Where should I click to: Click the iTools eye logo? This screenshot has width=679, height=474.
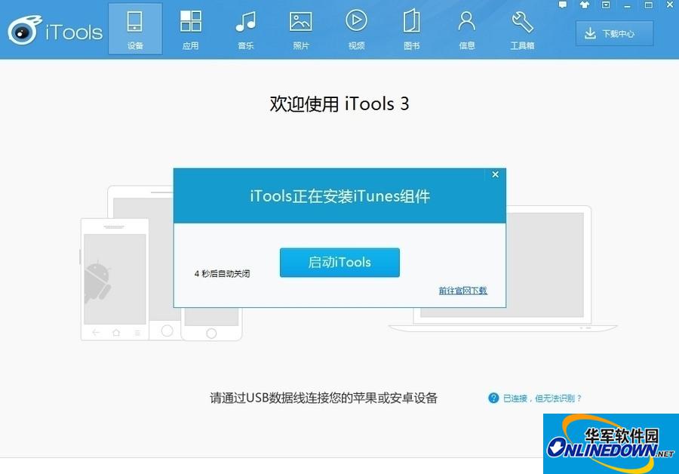[24, 30]
